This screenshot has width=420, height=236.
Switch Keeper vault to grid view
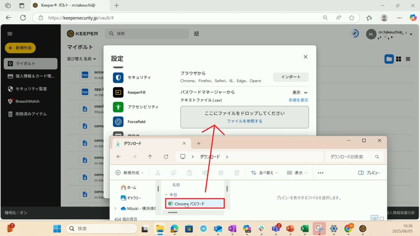[x=399, y=59]
